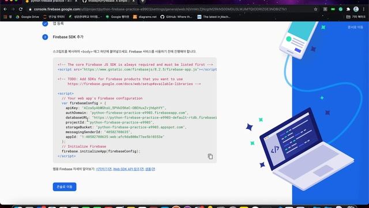Screen dimensions: 369x208
Task: Open the Google 행아웃 bookmark
Action: pyautogui.click(x=117, y=17)
